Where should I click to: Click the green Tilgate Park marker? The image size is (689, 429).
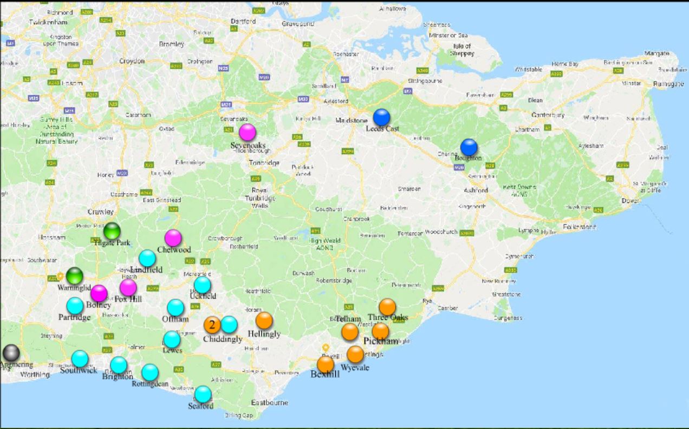[x=112, y=231]
